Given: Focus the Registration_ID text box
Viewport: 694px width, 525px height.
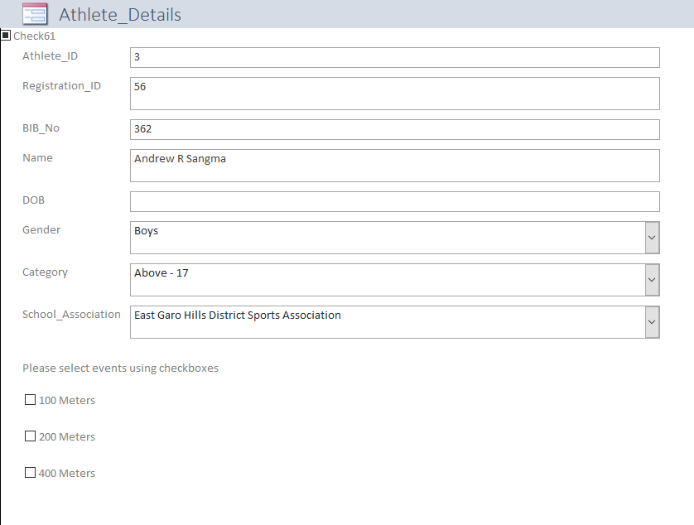Looking at the screenshot, I should (394, 94).
